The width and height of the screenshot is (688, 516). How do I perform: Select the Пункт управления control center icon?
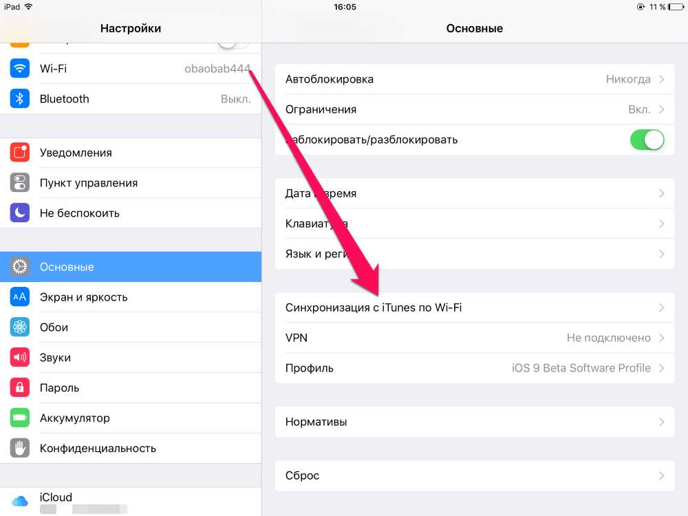coord(20,182)
